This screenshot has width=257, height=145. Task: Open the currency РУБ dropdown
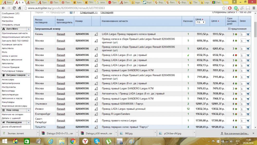click(200, 22)
